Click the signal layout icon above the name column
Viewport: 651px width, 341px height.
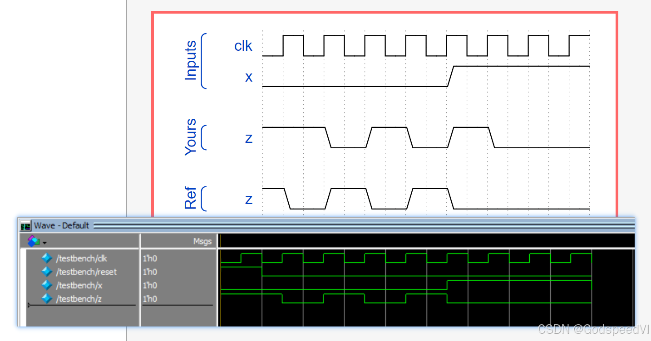(33, 241)
